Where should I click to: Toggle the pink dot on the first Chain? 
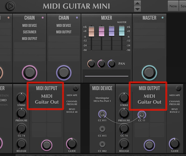click(43, 18)
